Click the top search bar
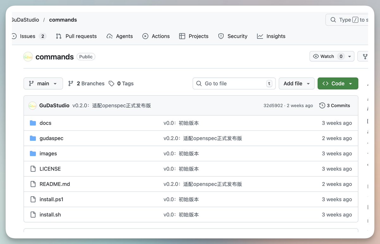 click(x=347, y=20)
